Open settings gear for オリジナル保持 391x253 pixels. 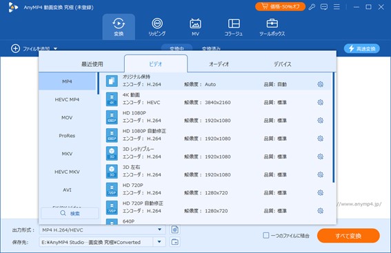point(321,84)
